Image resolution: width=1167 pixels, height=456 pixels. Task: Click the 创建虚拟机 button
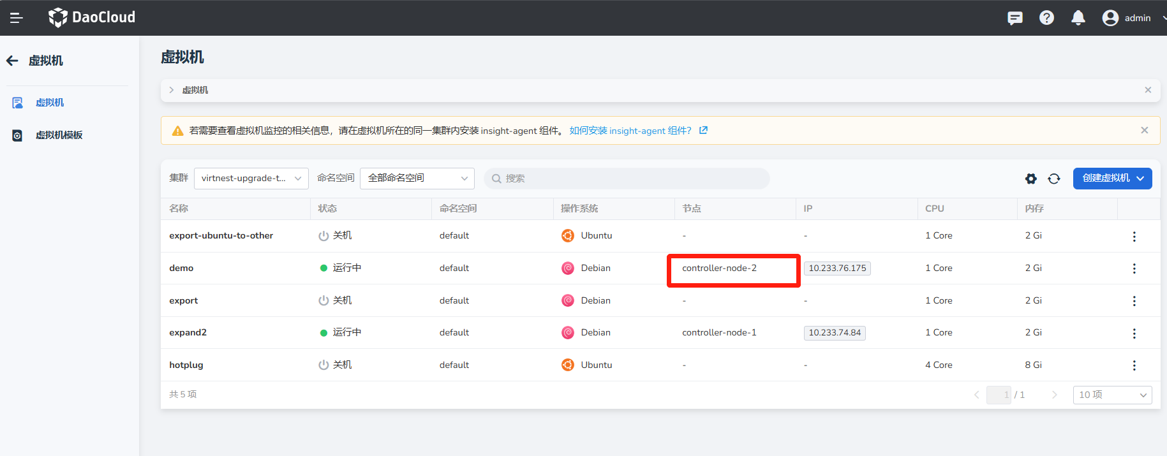(x=1112, y=179)
